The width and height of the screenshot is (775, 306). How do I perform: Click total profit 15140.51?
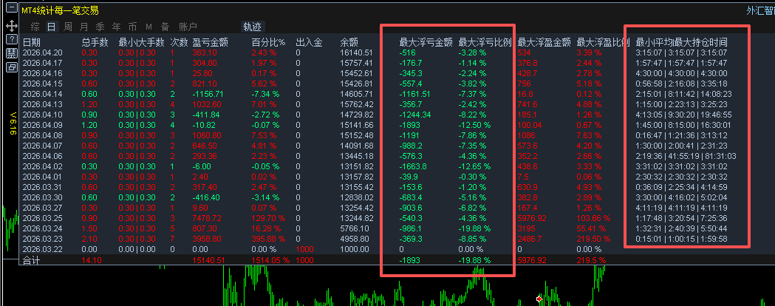point(208,260)
